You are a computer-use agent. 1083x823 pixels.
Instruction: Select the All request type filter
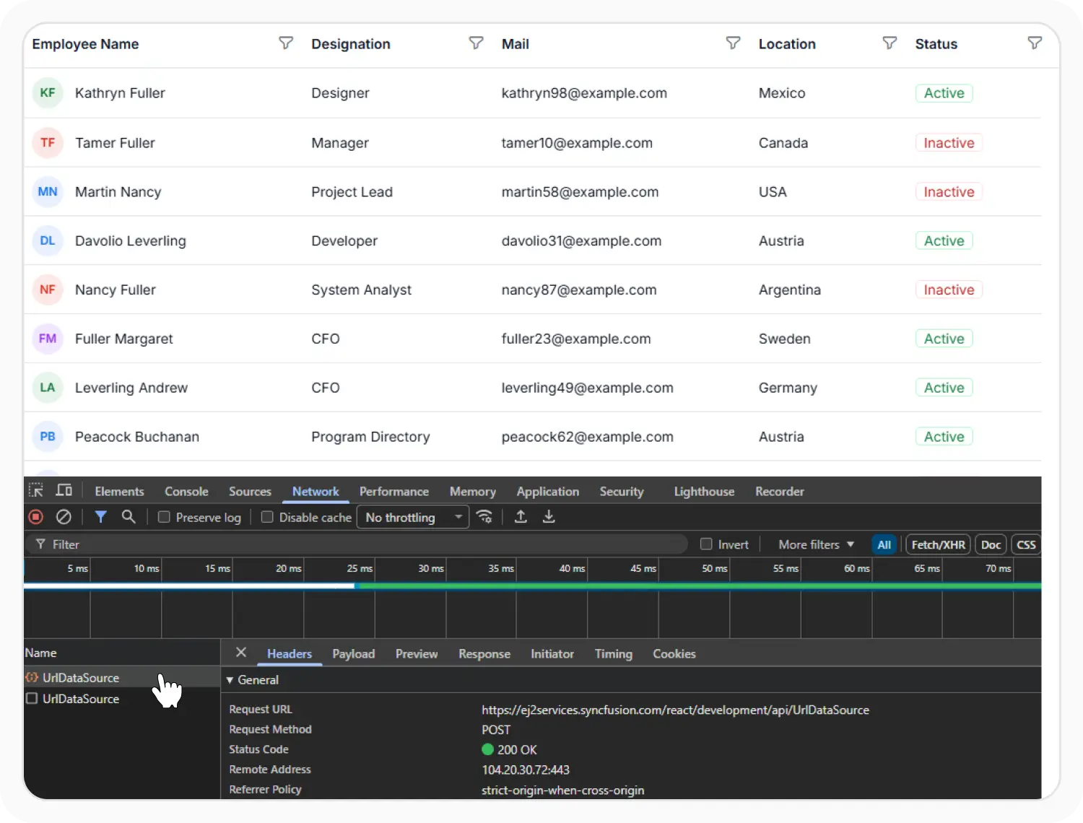click(884, 545)
